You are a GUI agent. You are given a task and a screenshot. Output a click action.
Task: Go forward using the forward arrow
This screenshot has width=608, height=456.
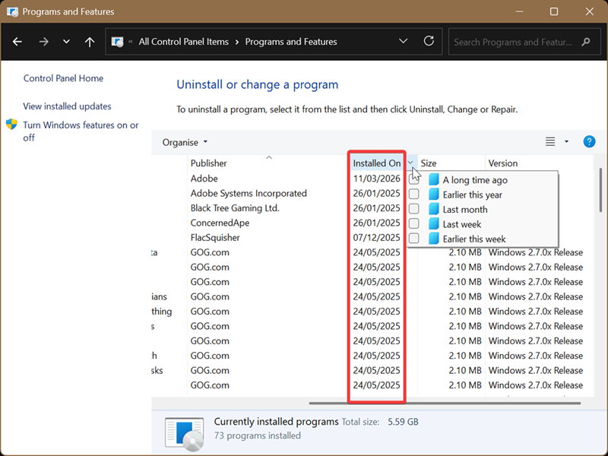(44, 42)
